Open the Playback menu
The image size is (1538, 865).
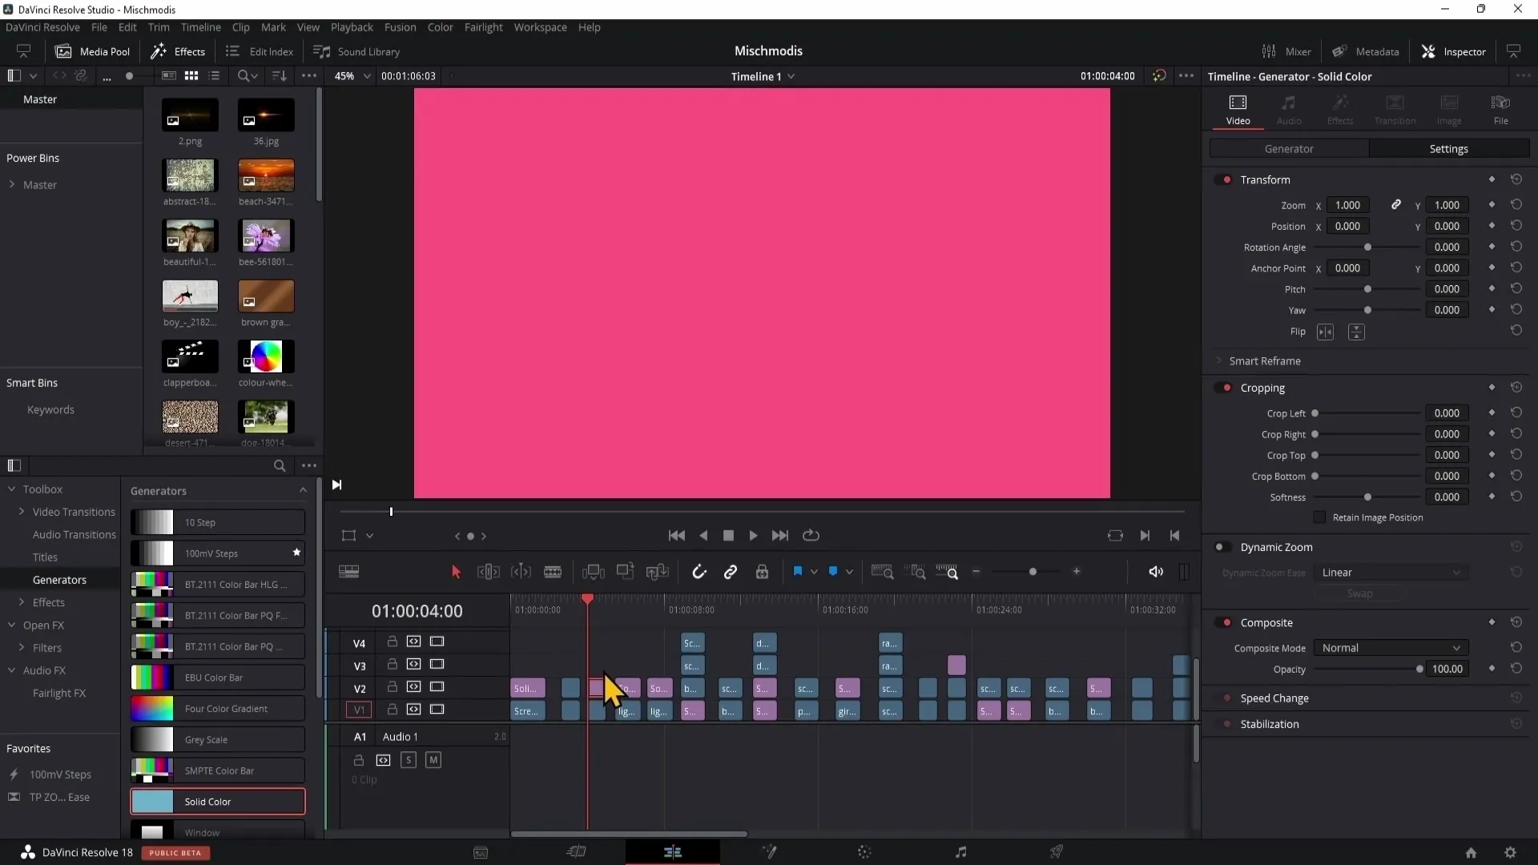coord(352,27)
